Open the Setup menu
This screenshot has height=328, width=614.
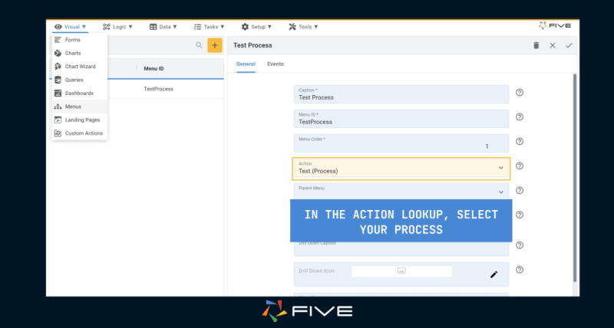tap(256, 27)
